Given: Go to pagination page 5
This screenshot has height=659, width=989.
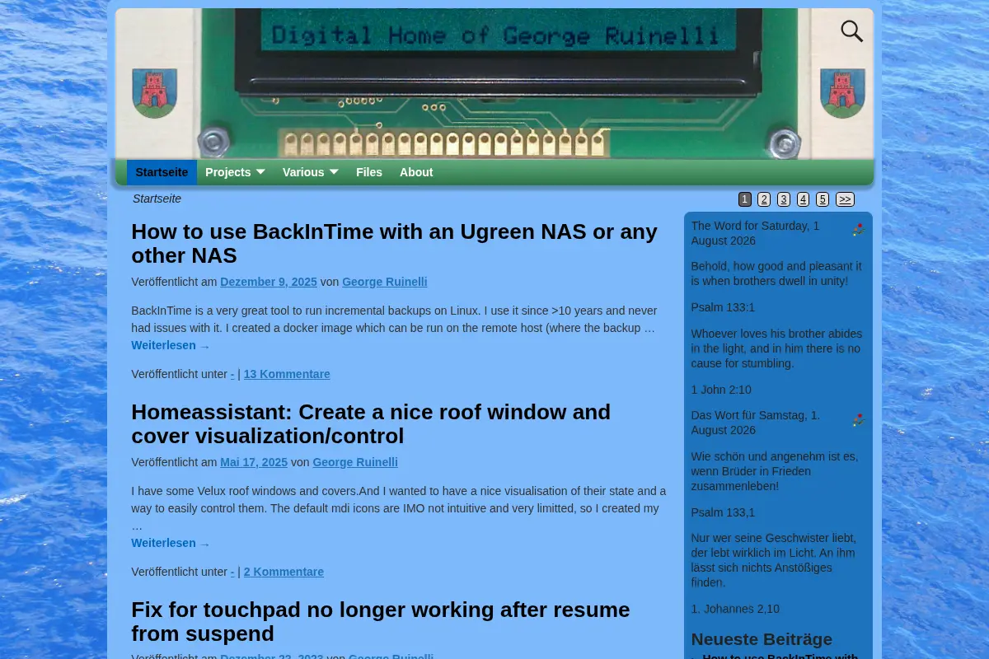Looking at the screenshot, I should pos(823,199).
